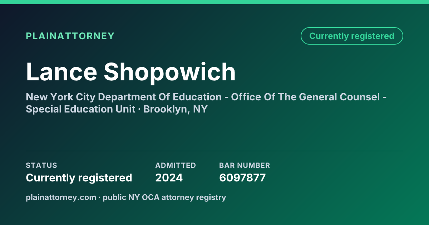The image size is (429, 225).
Task: Click the STATUS field label
Action: pyautogui.click(x=41, y=165)
